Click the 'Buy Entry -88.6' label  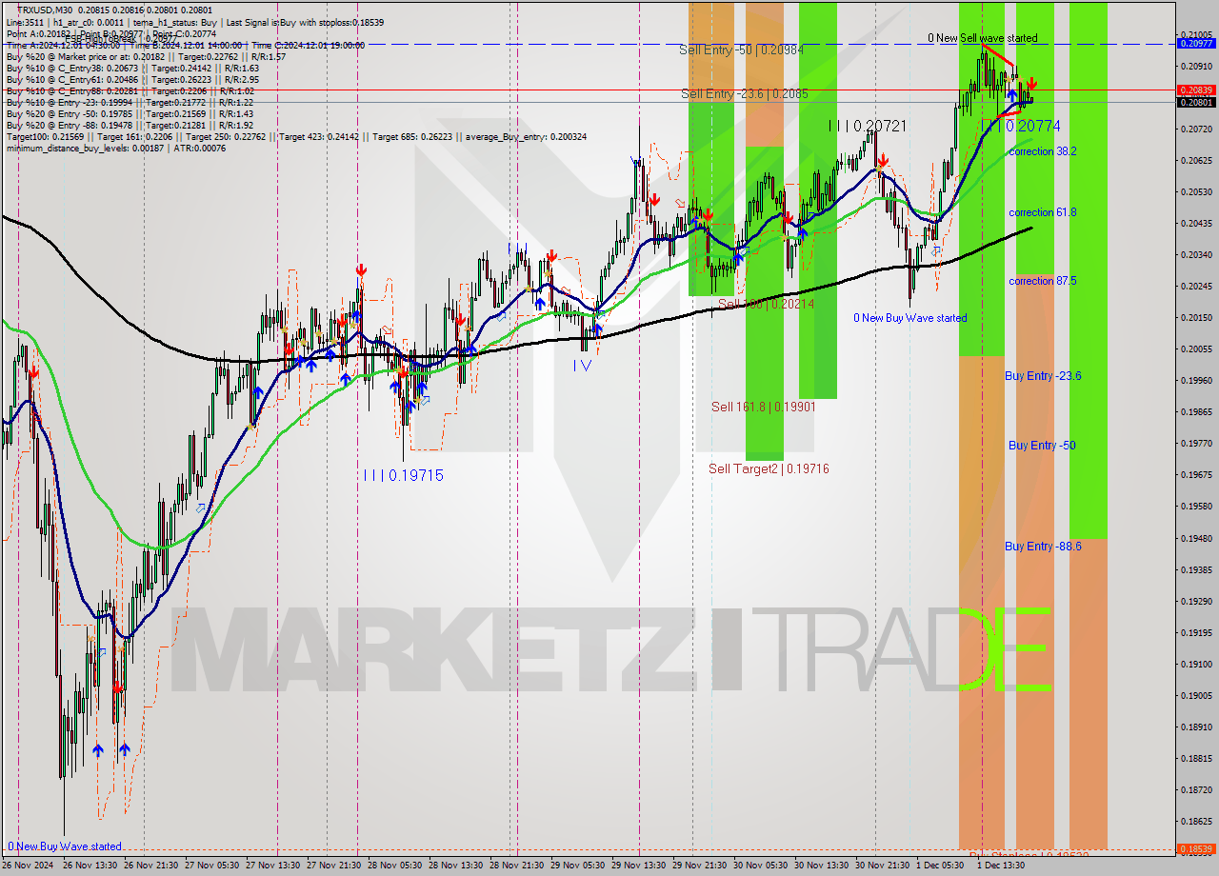[1043, 547]
